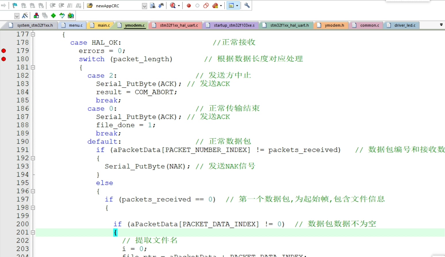The width and height of the screenshot is (445, 257).
Task: Toggle the breakpoint on line 180
Action: coord(4,59)
